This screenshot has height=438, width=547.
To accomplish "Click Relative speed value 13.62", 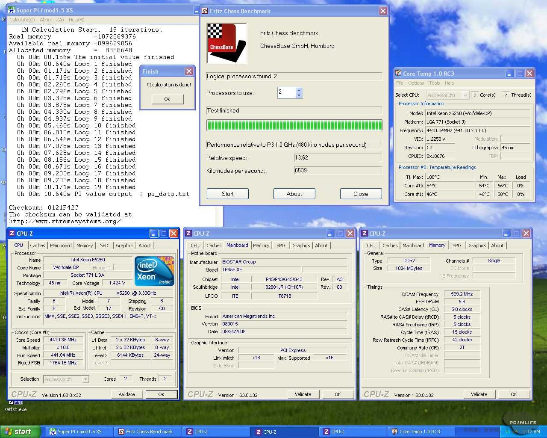I will click(x=338, y=157).
